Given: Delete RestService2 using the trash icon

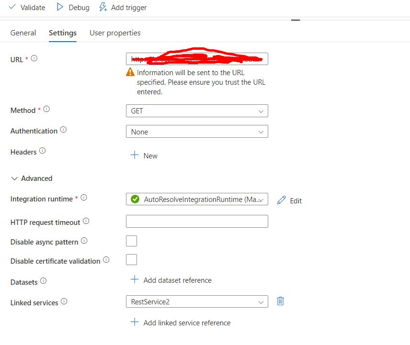Looking at the screenshot, I should tap(280, 301).
